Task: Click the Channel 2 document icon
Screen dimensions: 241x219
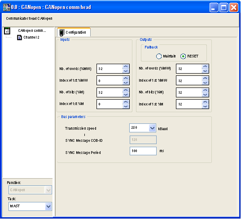Action: (x=19, y=37)
